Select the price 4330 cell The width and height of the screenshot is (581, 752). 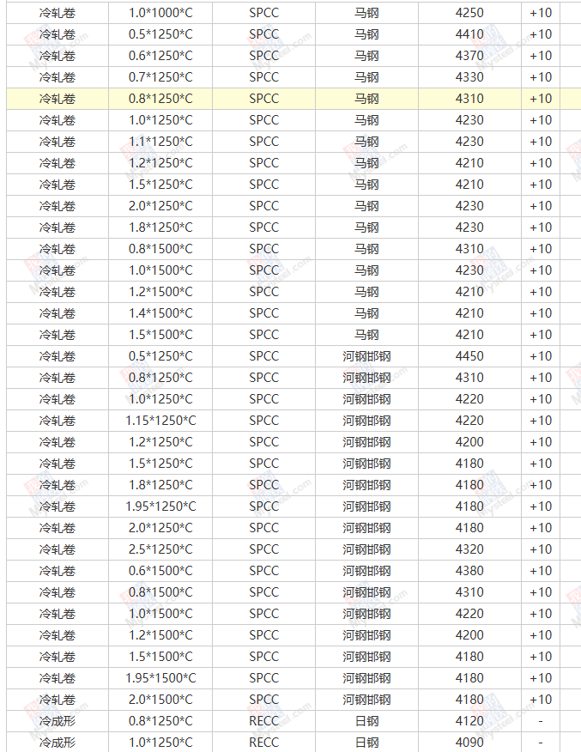click(x=469, y=77)
